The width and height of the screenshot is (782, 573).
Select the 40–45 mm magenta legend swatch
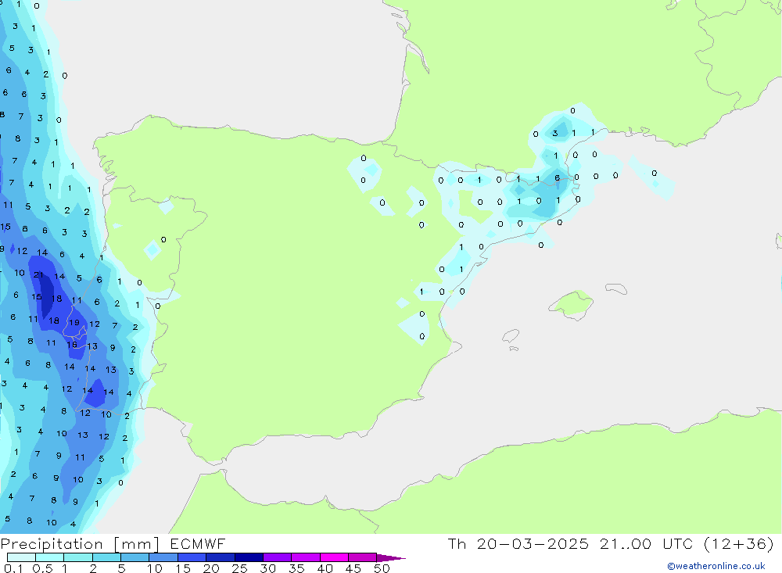click(x=334, y=557)
